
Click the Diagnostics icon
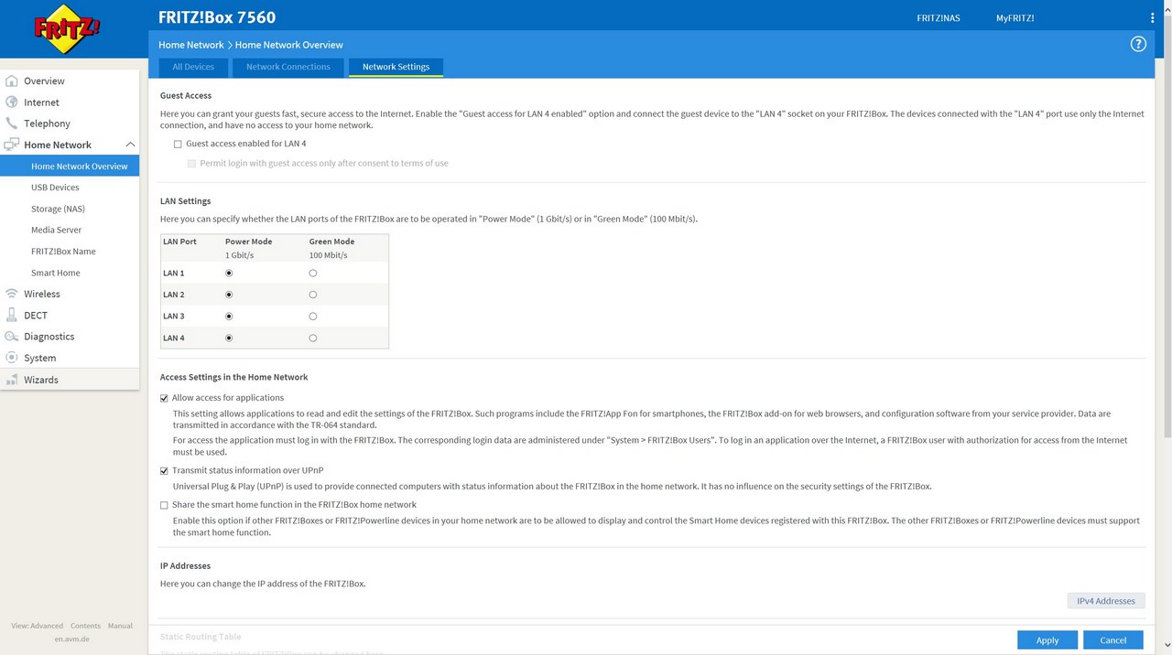[x=12, y=337]
